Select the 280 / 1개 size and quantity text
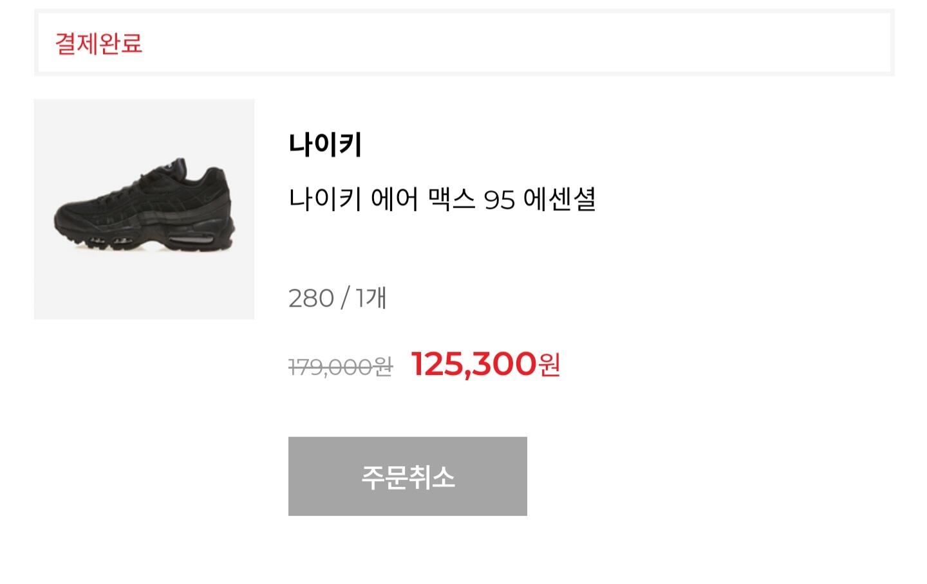927x584 pixels. (x=337, y=298)
